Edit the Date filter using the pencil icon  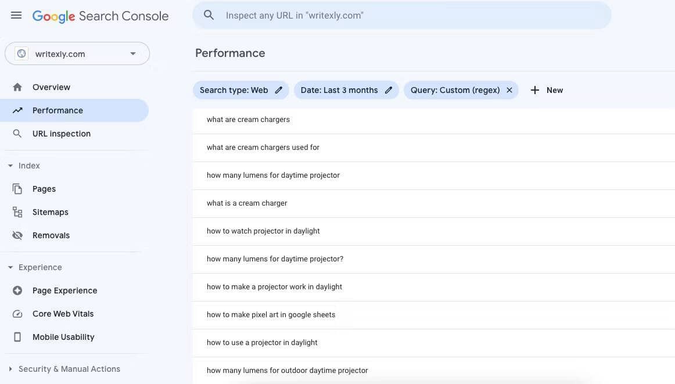388,90
